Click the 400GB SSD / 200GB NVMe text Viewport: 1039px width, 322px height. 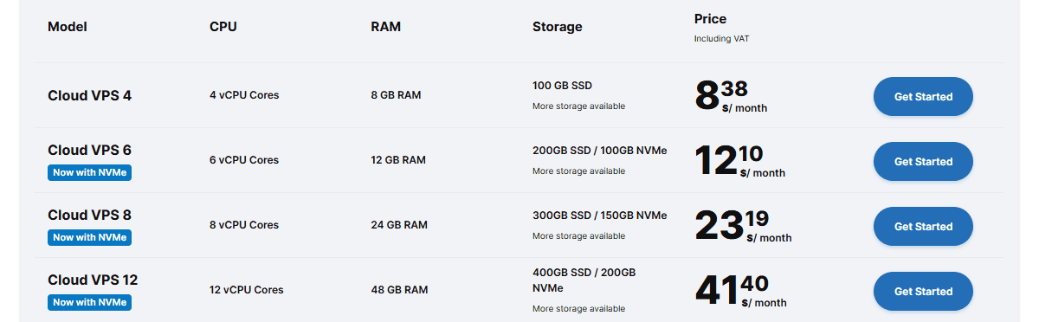point(584,280)
